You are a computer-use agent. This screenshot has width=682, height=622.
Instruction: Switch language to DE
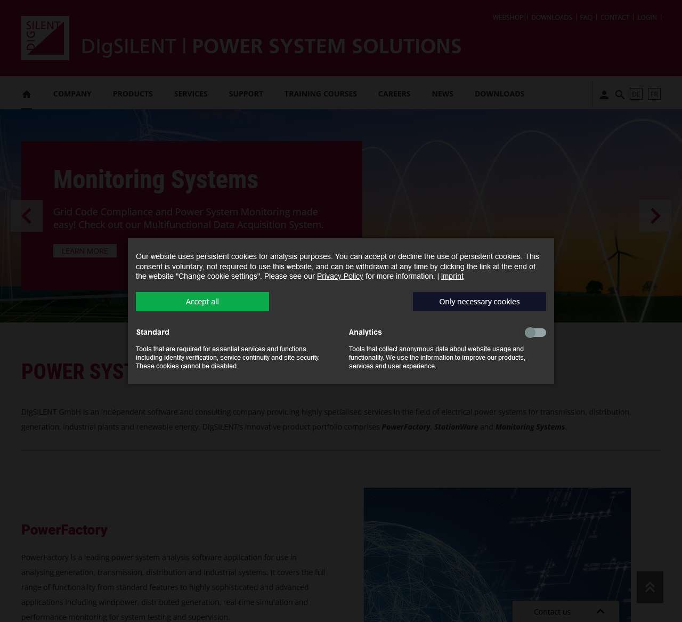pos(636,94)
